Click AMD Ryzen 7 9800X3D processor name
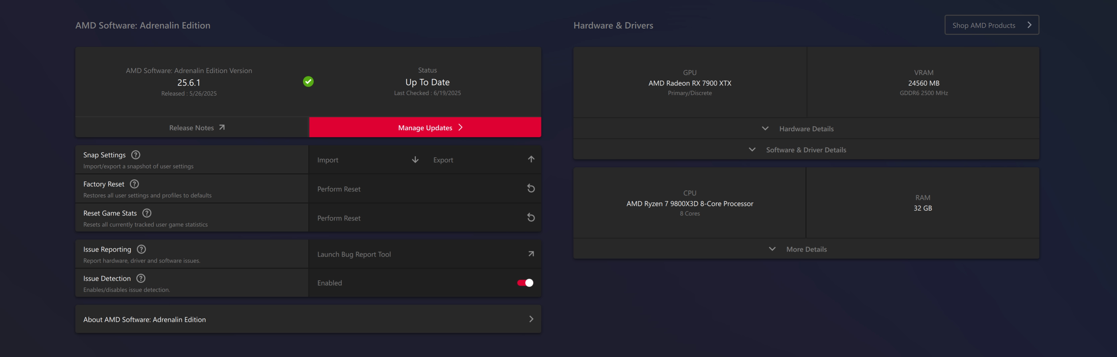This screenshot has width=1117, height=357. point(690,203)
